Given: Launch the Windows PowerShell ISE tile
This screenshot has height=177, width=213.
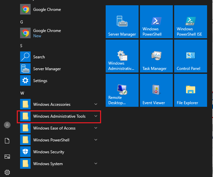Looking at the screenshot, I should coord(191,22).
